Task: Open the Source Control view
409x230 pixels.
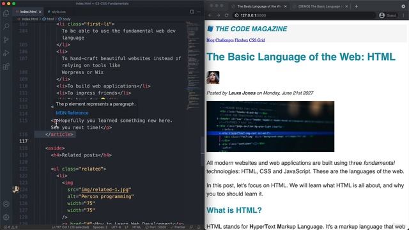Action: (x=6, y=40)
